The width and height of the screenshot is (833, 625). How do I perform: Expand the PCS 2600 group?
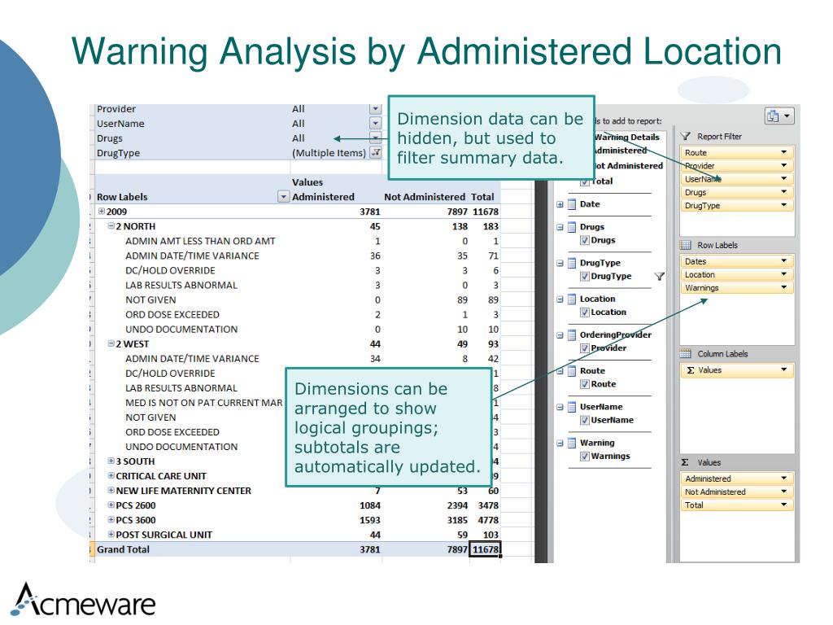[111, 505]
